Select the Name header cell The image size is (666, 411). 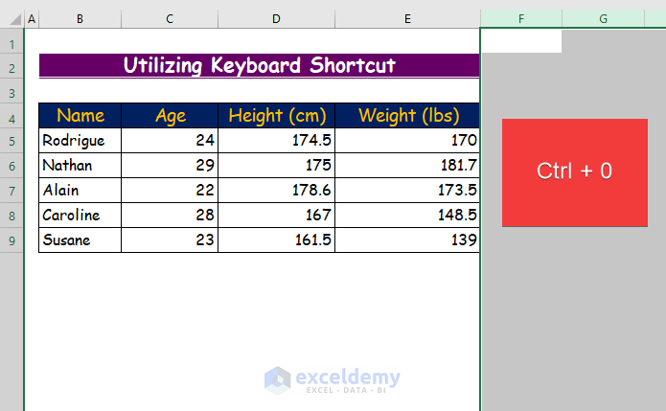point(80,116)
